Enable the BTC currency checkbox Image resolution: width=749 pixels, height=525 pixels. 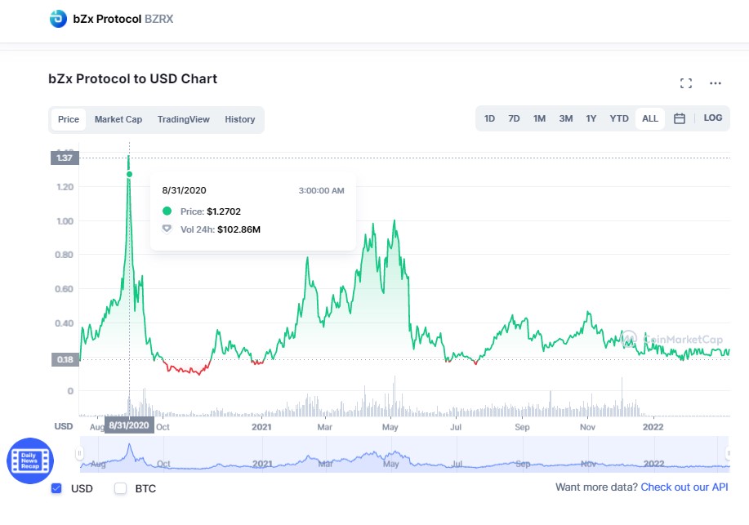[120, 488]
